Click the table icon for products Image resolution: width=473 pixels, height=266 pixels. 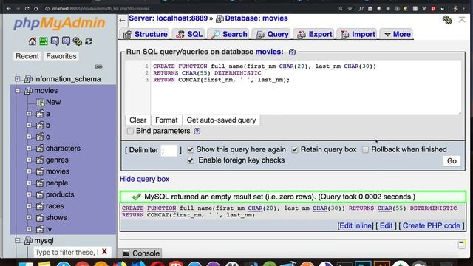pyautogui.click(x=39, y=194)
